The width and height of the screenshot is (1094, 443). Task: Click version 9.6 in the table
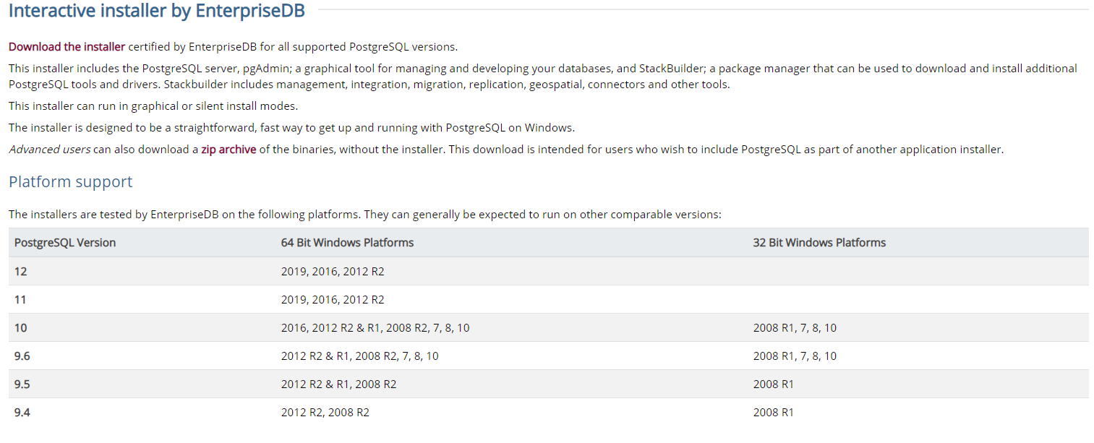(x=22, y=356)
